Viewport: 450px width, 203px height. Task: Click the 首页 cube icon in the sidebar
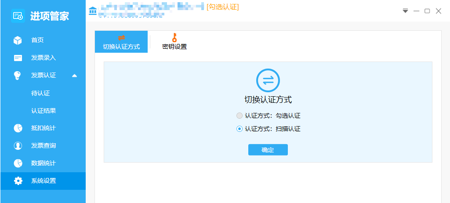pos(18,40)
